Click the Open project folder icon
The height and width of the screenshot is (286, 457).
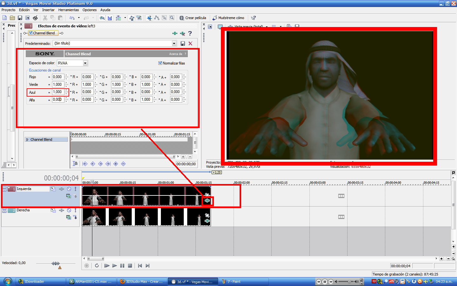tap(12, 18)
